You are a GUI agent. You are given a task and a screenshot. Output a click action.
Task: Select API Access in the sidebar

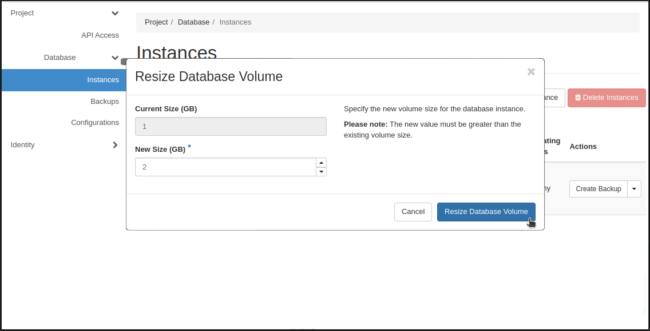[100, 35]
